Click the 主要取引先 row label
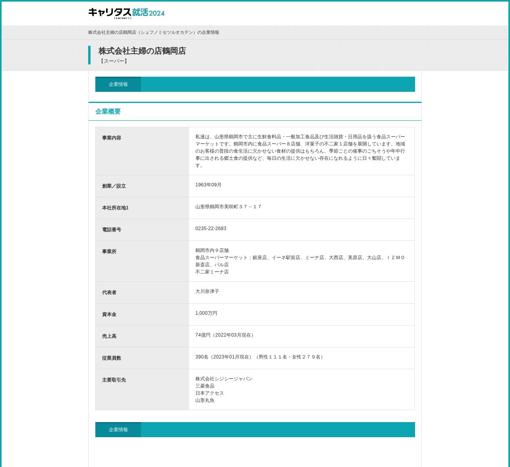The width and height of the screenshot is (510, 467). pos(114,380)
